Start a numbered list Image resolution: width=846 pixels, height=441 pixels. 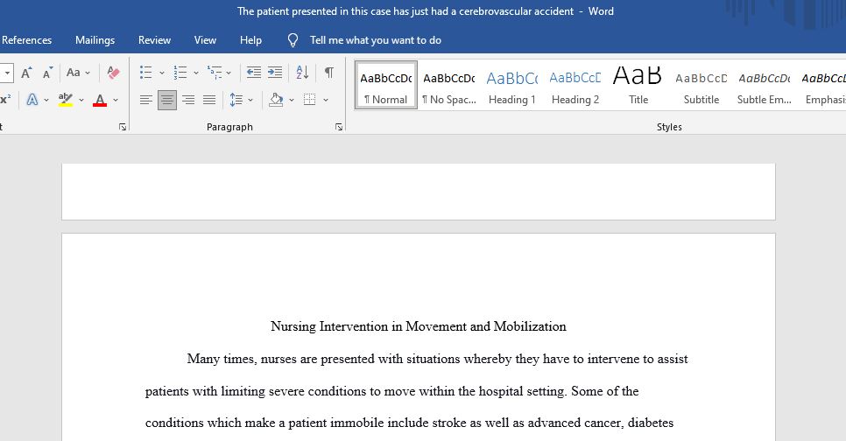pos(180,73)
